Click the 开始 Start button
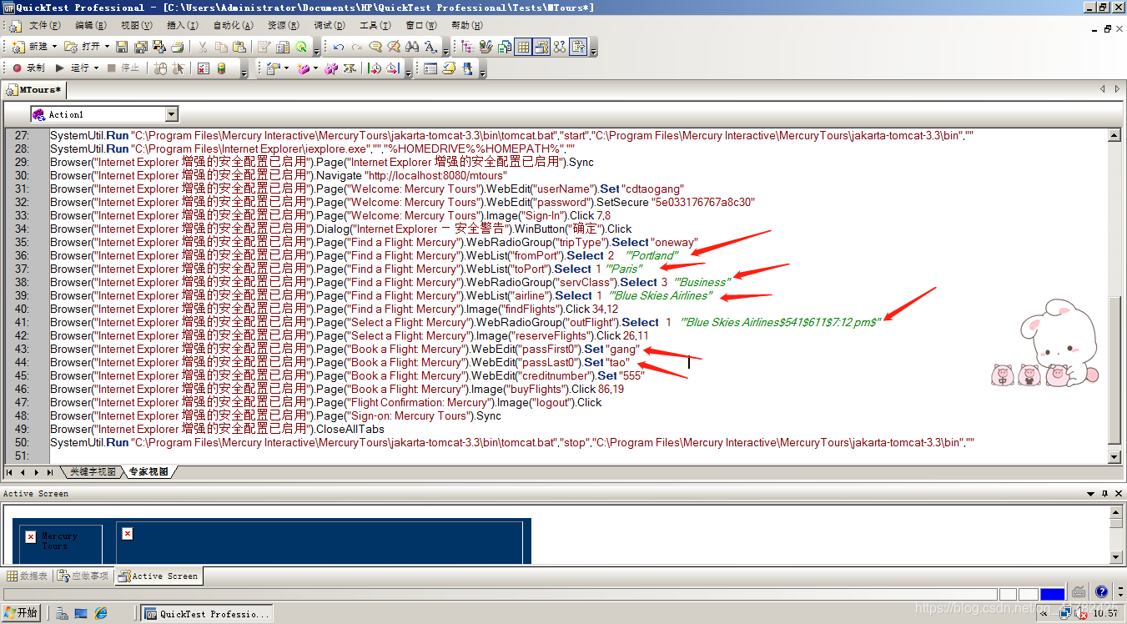 (21, 613)
